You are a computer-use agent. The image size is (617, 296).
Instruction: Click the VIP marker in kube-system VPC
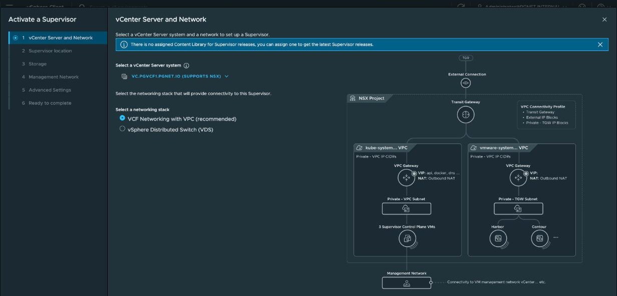[414, 173]
